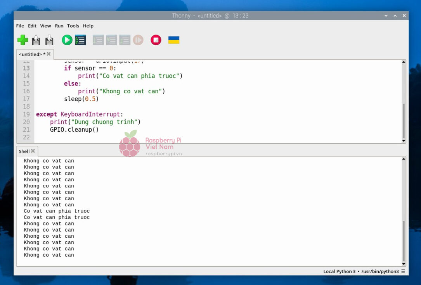The width and height of the screenshot is (421, 285).
Task: Click the Debug current script icon
Action: point(80,40)
